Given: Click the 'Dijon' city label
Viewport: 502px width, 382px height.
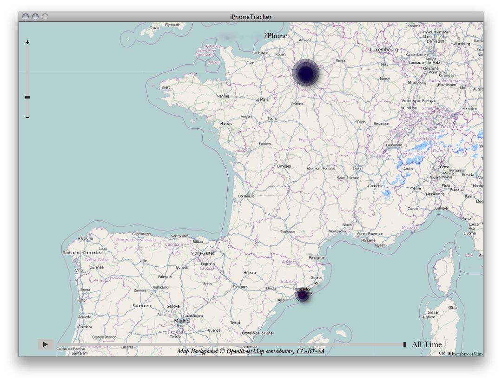Looking at the screenshot, I should pyautogui.click(x=361, y=122).
